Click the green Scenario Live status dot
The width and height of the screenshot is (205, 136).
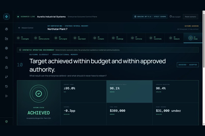[18, 17]
